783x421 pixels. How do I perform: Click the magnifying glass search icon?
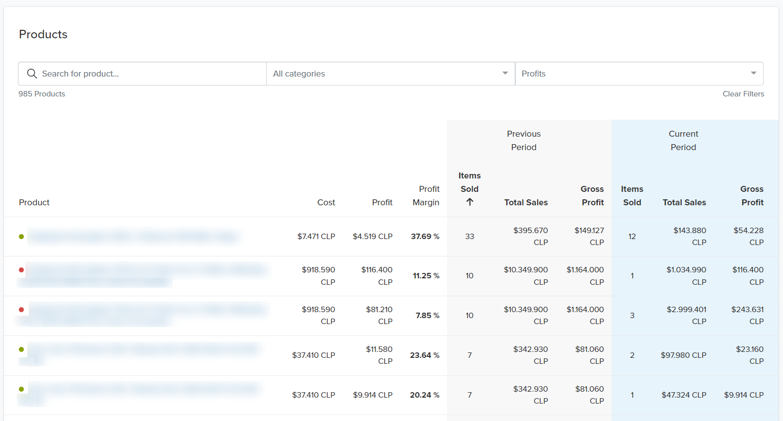(x=32, y=74)
